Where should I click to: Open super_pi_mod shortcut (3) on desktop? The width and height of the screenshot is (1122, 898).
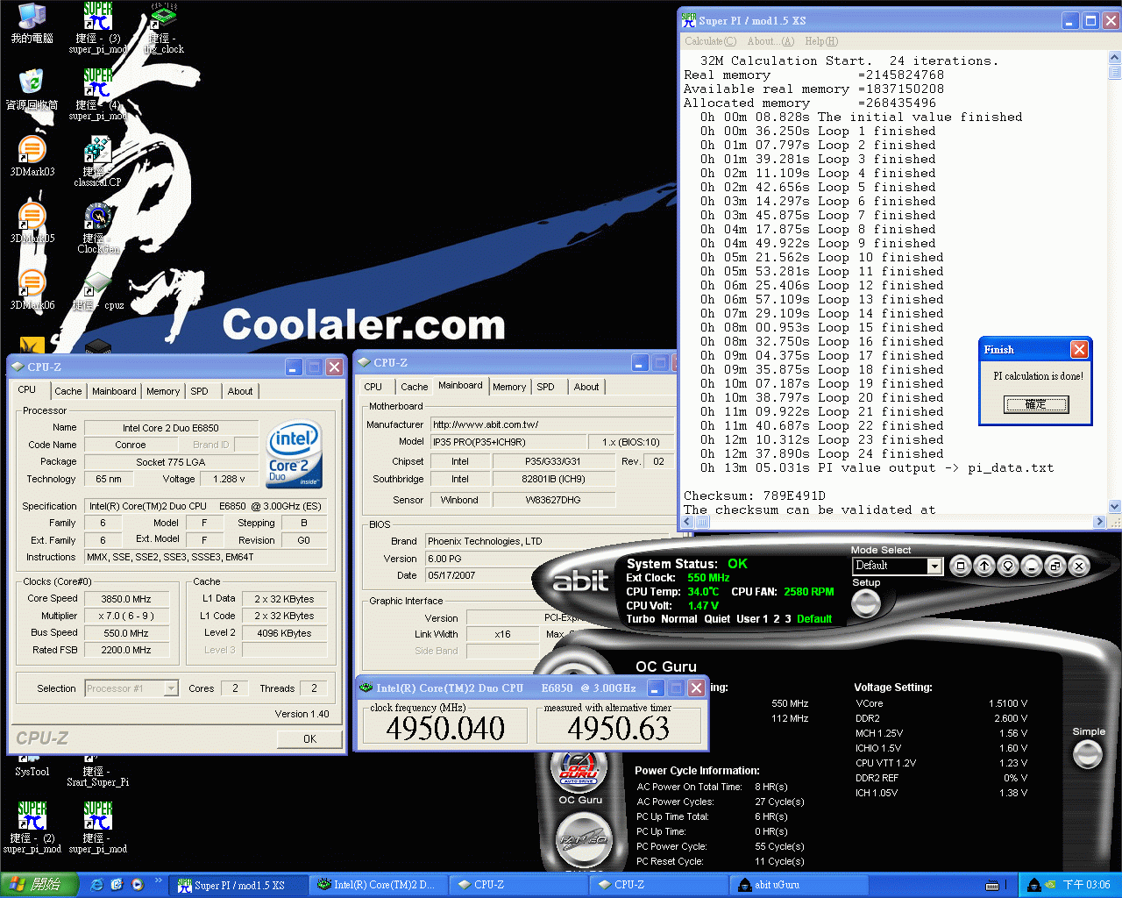pos(98,27)
